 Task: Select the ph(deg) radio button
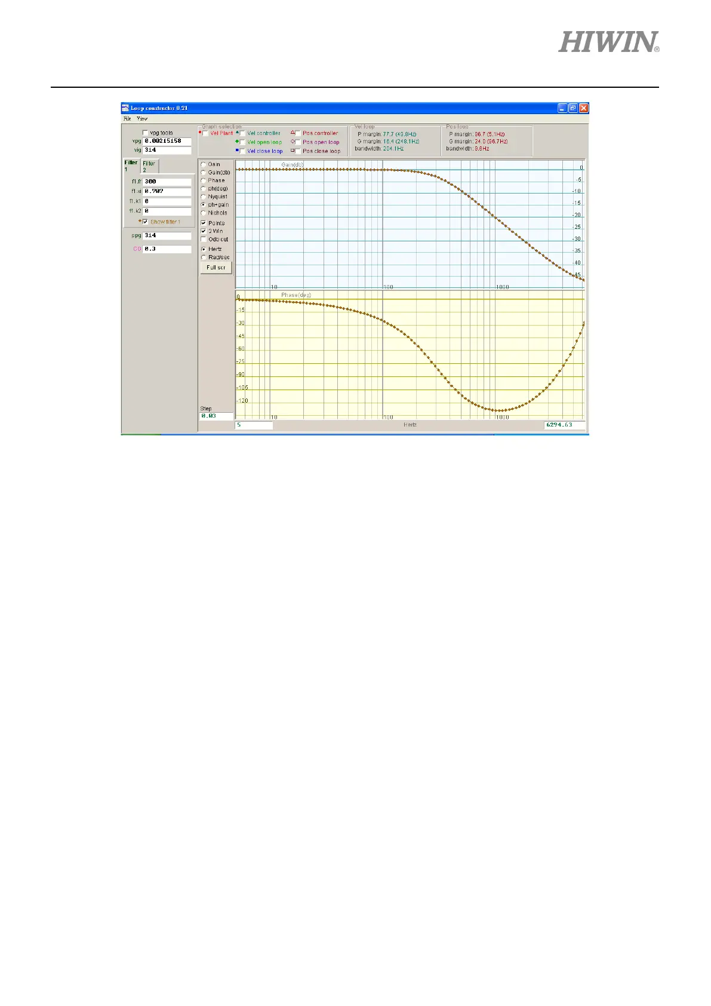[204, 189]
